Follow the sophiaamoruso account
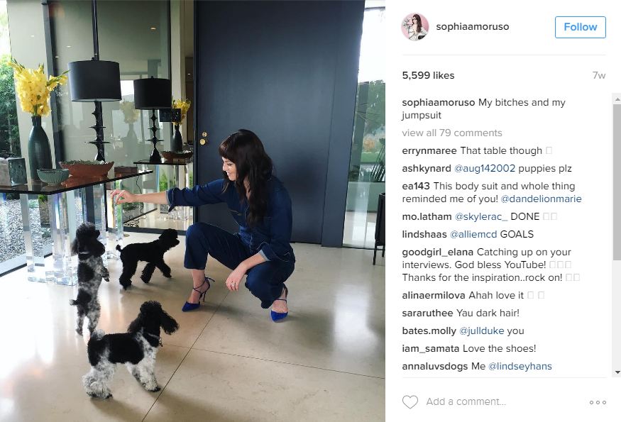 (581, 27)
